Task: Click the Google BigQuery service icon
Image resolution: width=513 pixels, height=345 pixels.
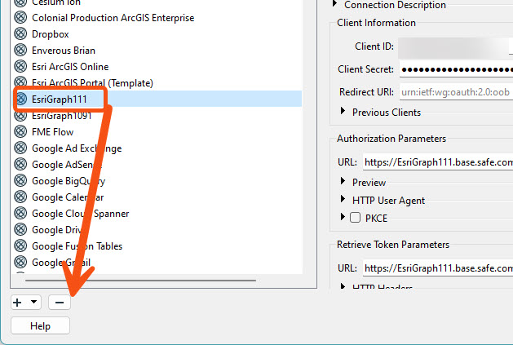Action: pyautogui.click(x=20, y=181)
